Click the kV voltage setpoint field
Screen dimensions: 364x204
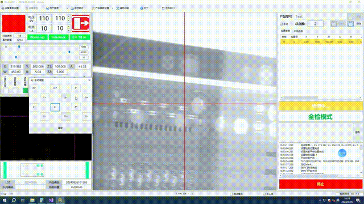tap(60, 19)
